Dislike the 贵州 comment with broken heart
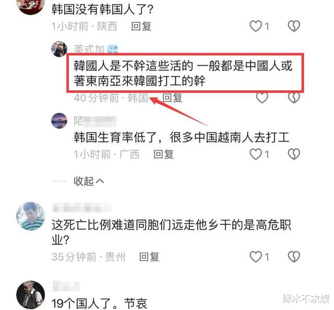This screenshot has height=310, width=334. coord(294,257)
